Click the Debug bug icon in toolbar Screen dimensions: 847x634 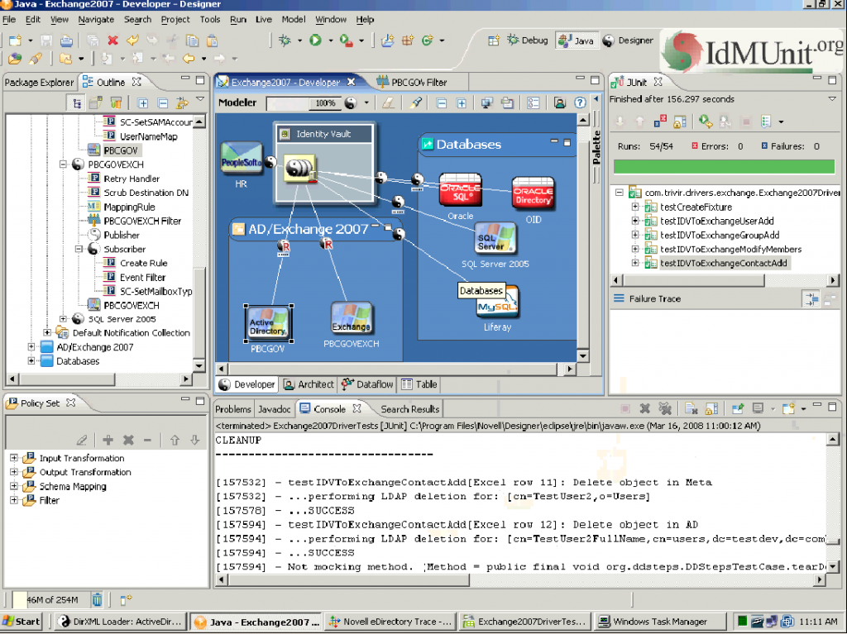[285, 40]
